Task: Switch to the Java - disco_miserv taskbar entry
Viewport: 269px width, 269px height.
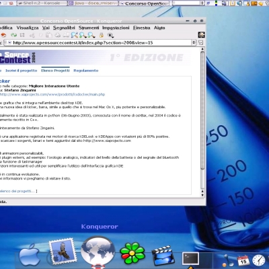Action: pos(93,3)
